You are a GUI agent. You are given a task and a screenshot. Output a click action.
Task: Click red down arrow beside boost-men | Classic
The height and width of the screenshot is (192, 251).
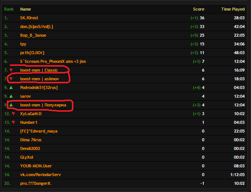[x=11, y=70]
